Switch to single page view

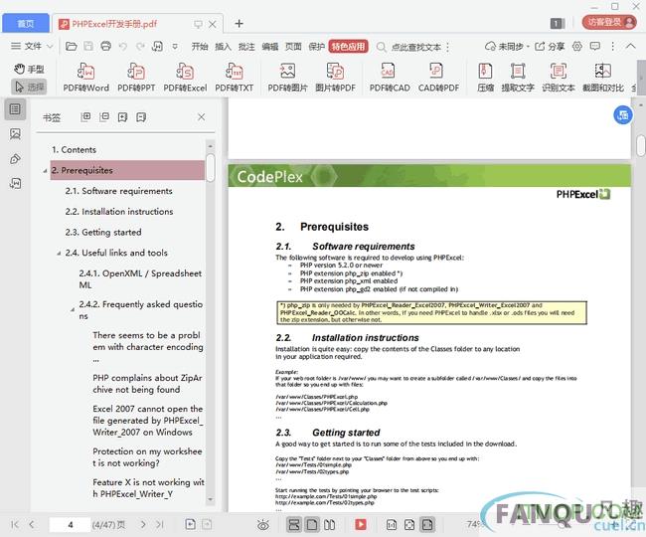point(312,524)
